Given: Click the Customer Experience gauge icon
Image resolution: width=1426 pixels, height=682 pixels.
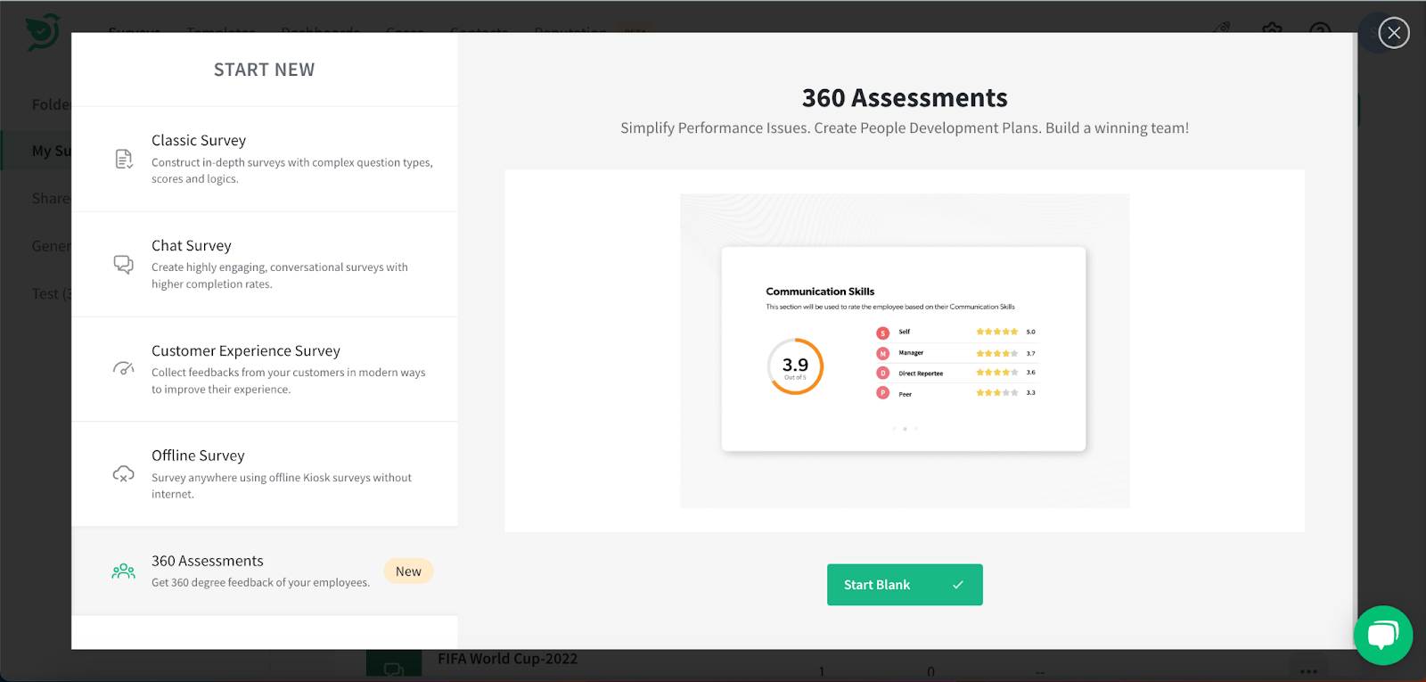Looking at the screenshot, I should [124, 368].
